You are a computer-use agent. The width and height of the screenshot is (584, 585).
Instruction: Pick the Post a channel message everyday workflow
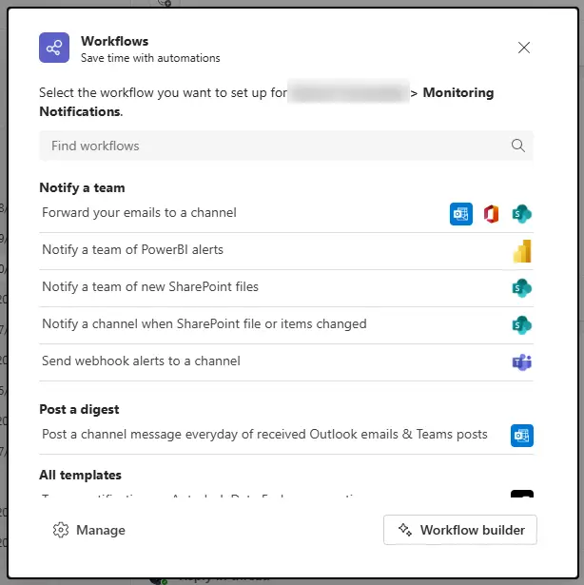coord(264,435)
